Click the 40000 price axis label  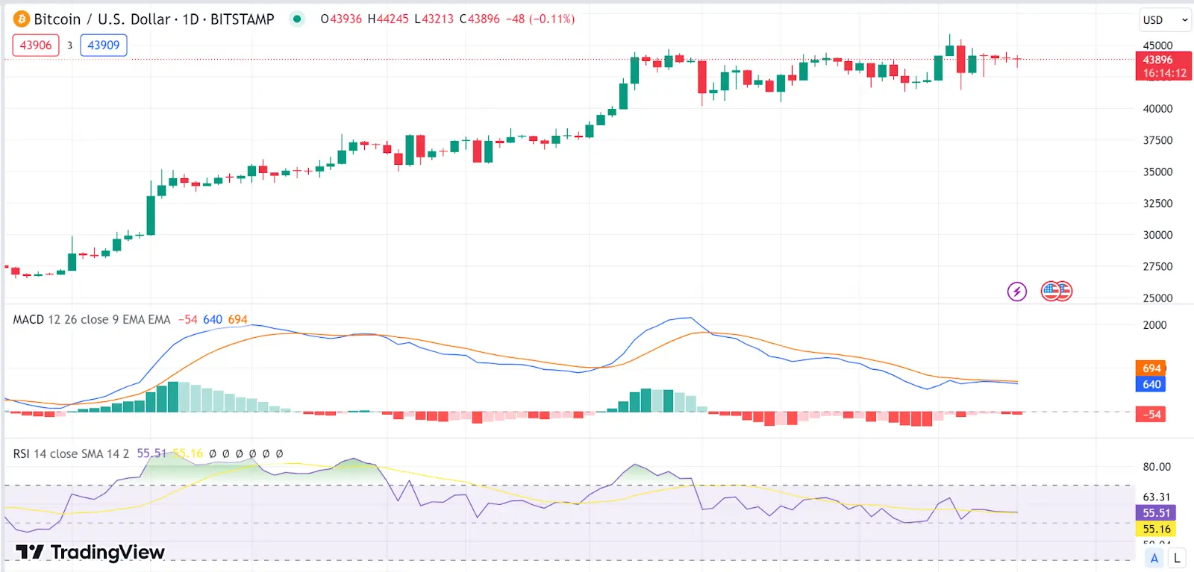pyautogui.click(x=1157, y=109)
